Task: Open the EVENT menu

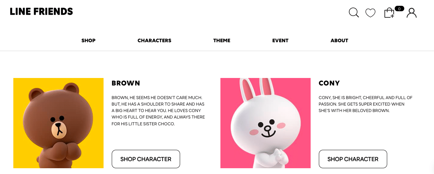Action: 281,41
